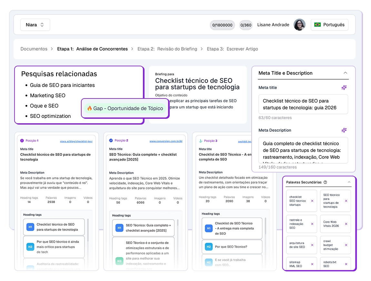Collapse the Meta Title e Description panel
The height and width of the screenshot is (281, 371).
tap(345, 73)
